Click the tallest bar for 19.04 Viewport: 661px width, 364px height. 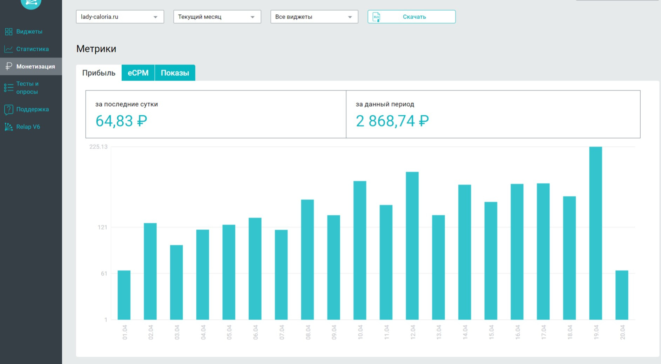pos(595,233)
